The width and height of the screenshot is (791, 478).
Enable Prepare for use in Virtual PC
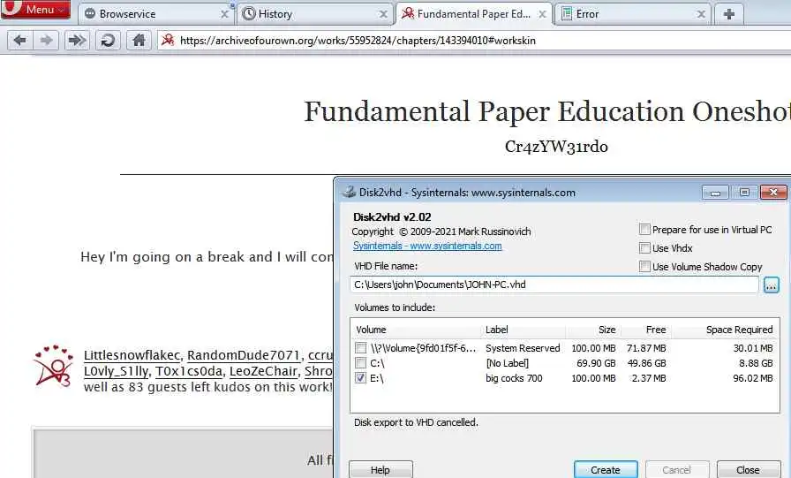point(644,230)
